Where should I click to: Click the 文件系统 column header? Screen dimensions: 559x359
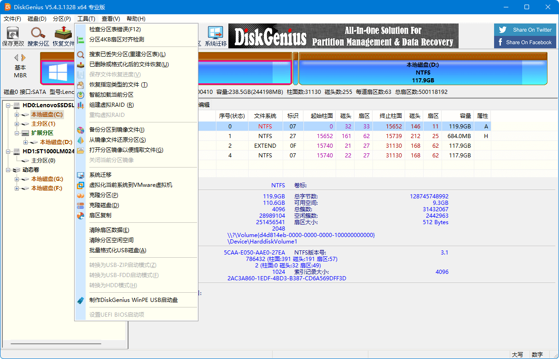click(x=265, y=116)
